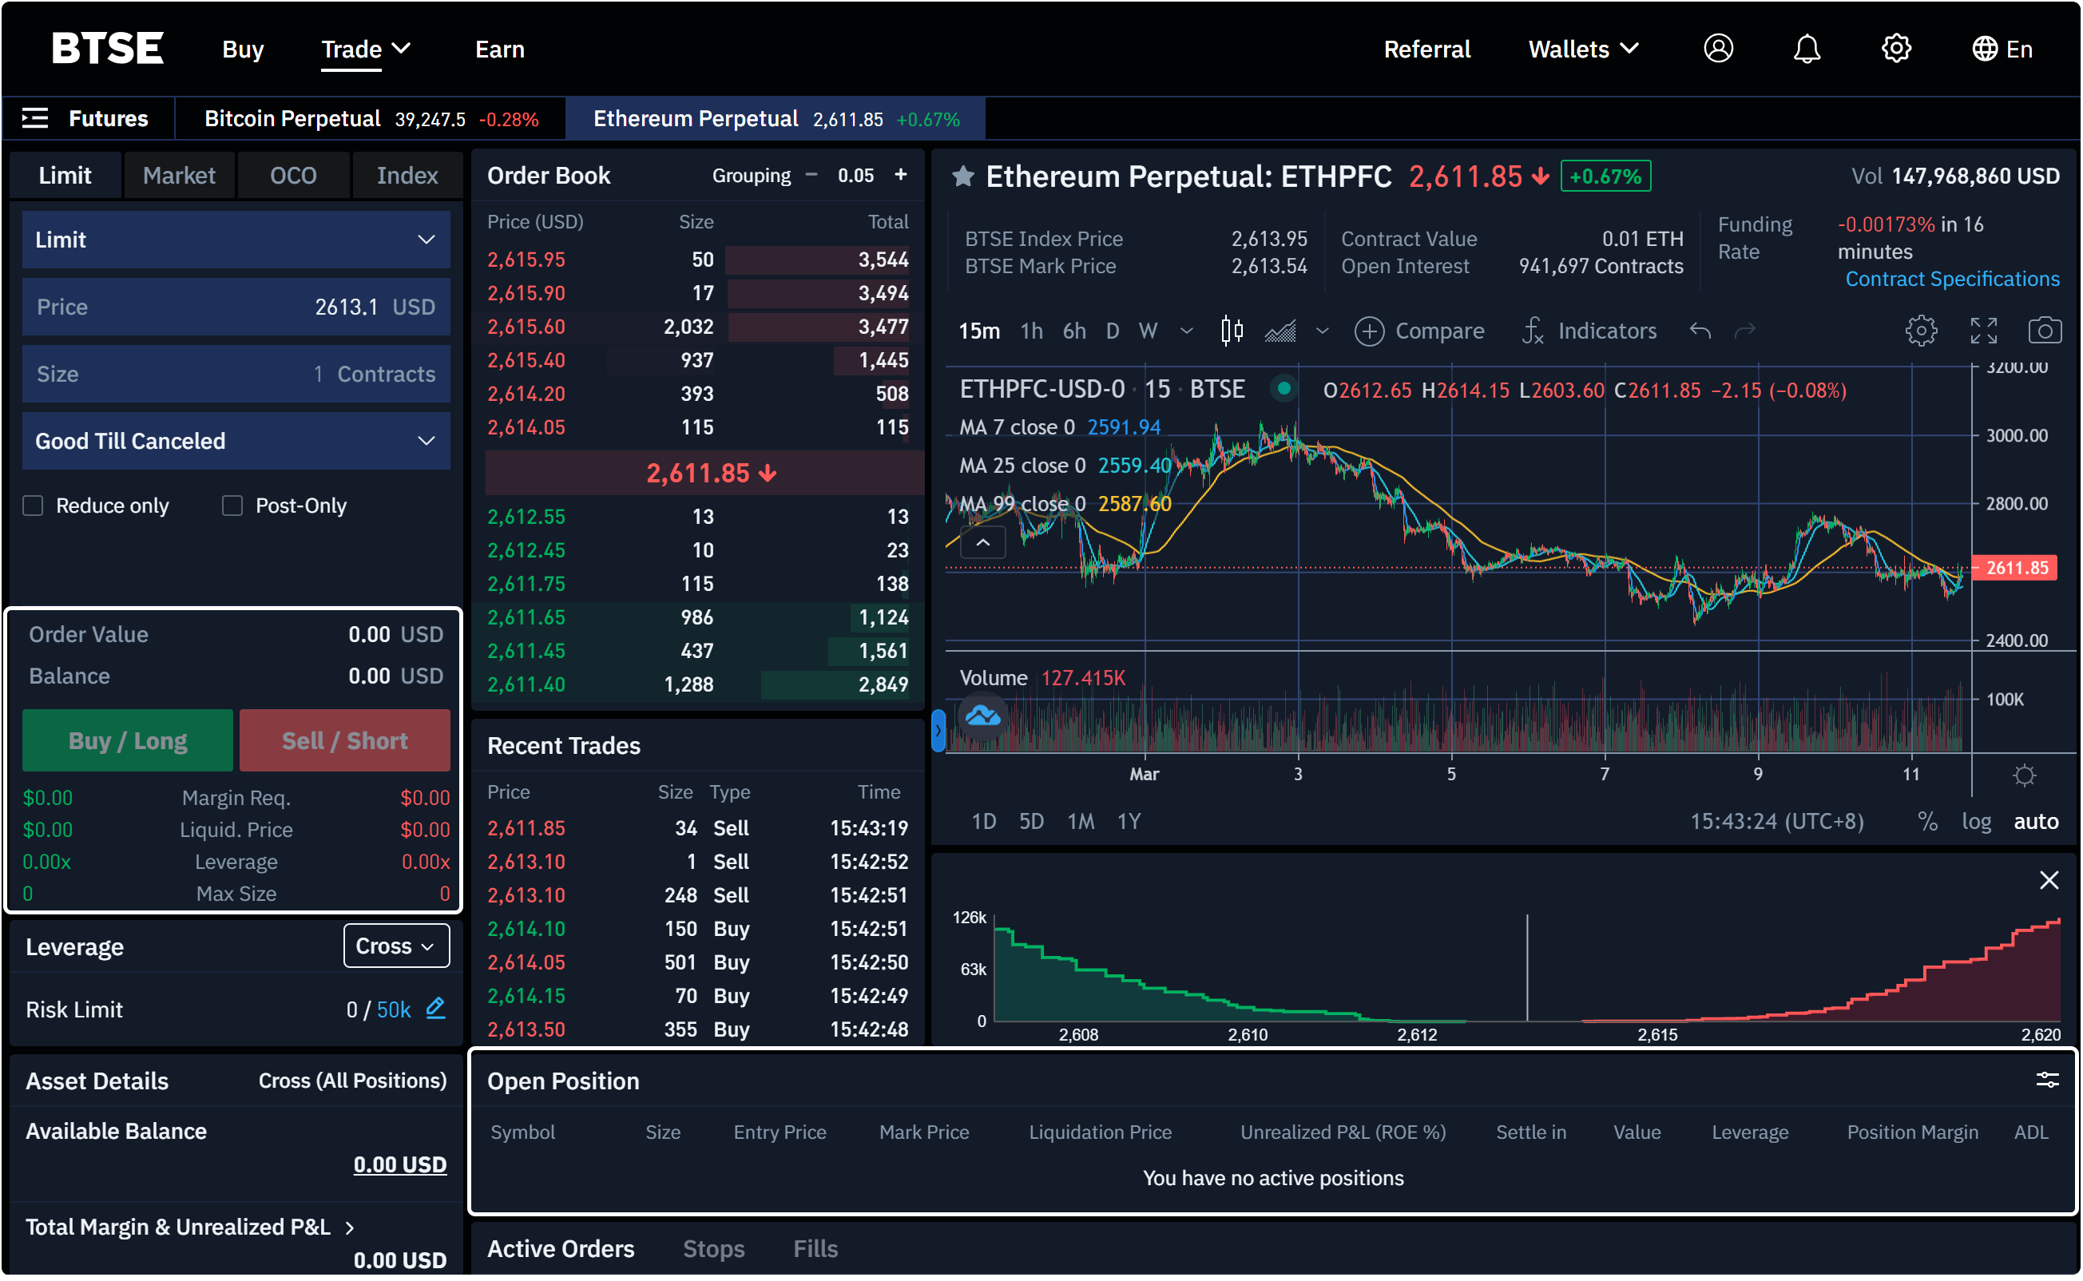2083x1281 pixels.
Task: Go to Earn page
Action: [500, 50]
